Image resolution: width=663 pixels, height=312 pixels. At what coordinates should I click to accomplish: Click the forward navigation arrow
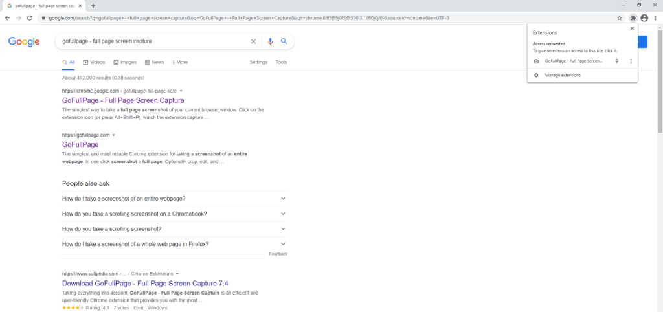(18, 17)
